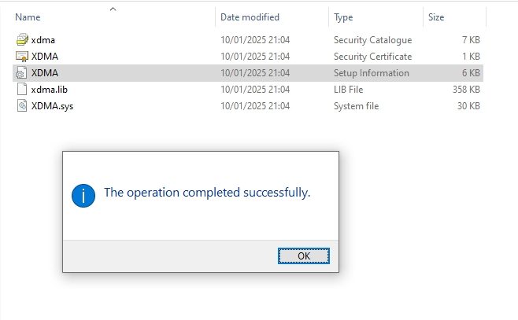The image size is (518, 320).
Task: Select the XDMA.sys file name
Action: pyautogui.click(x=52, y=106)
